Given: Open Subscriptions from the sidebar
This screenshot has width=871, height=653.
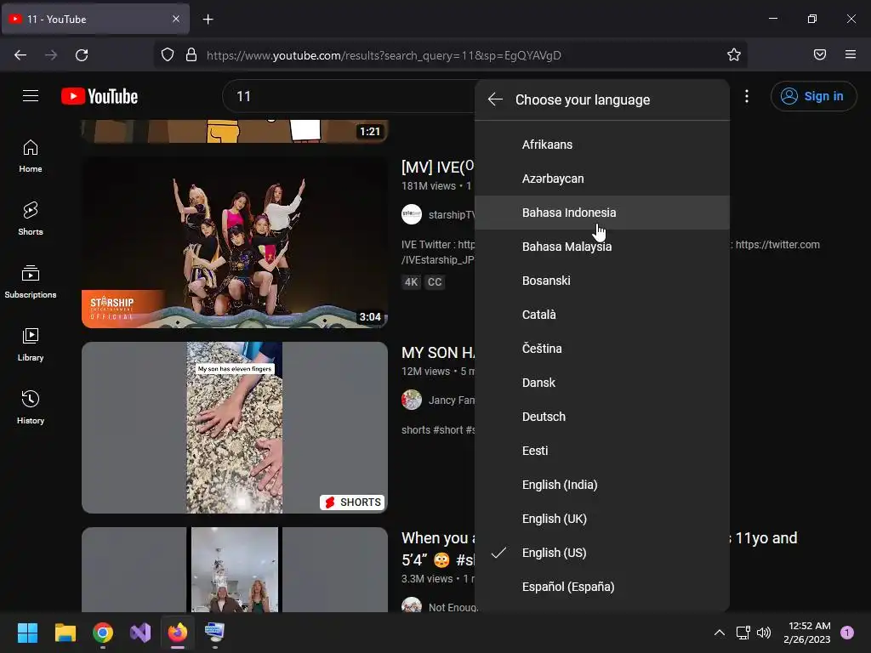Looking at the screenshot, I should (x=31, y=282).
